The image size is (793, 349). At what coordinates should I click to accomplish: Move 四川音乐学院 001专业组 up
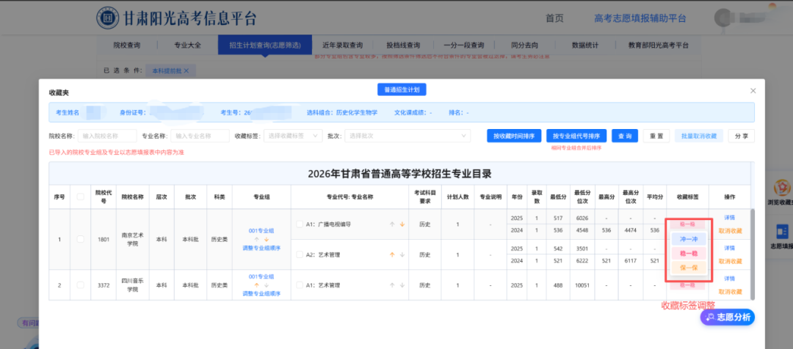coord(256,285)
